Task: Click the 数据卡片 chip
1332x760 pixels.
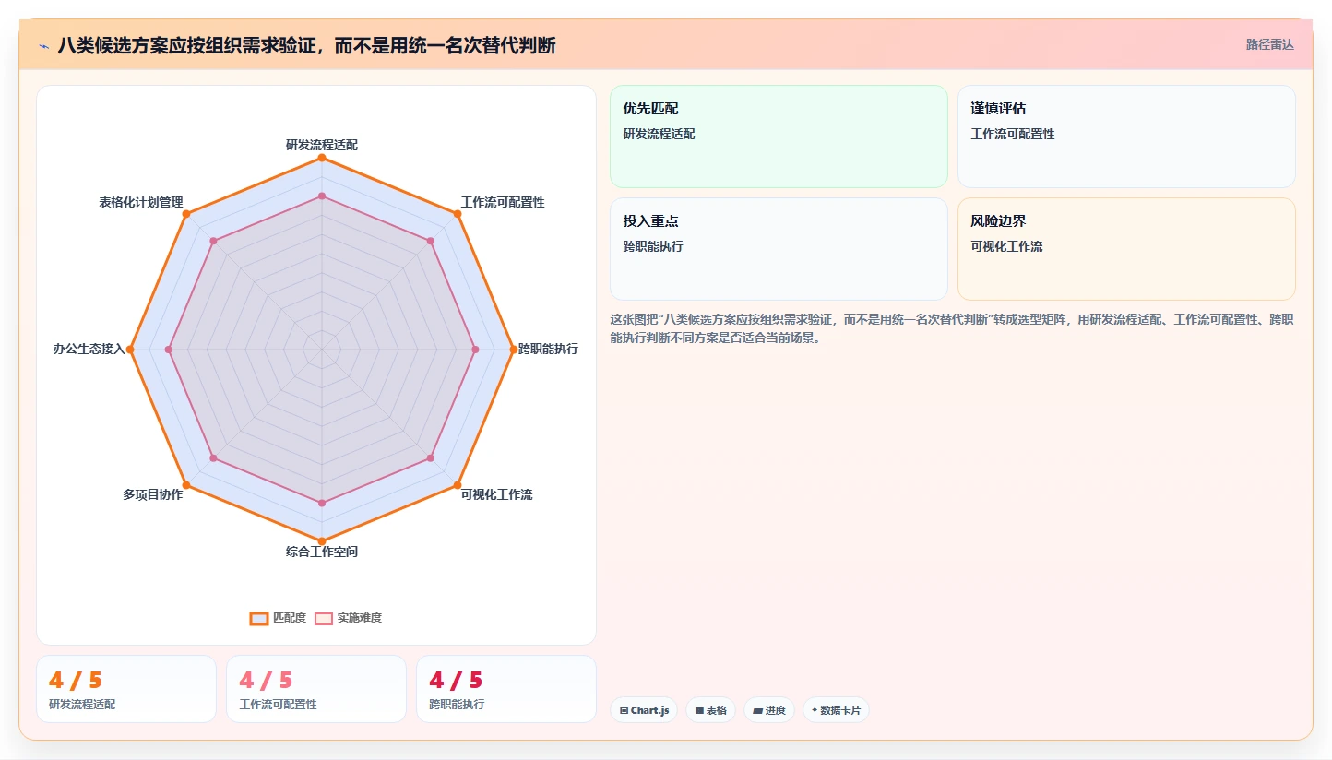Action: 836,710
